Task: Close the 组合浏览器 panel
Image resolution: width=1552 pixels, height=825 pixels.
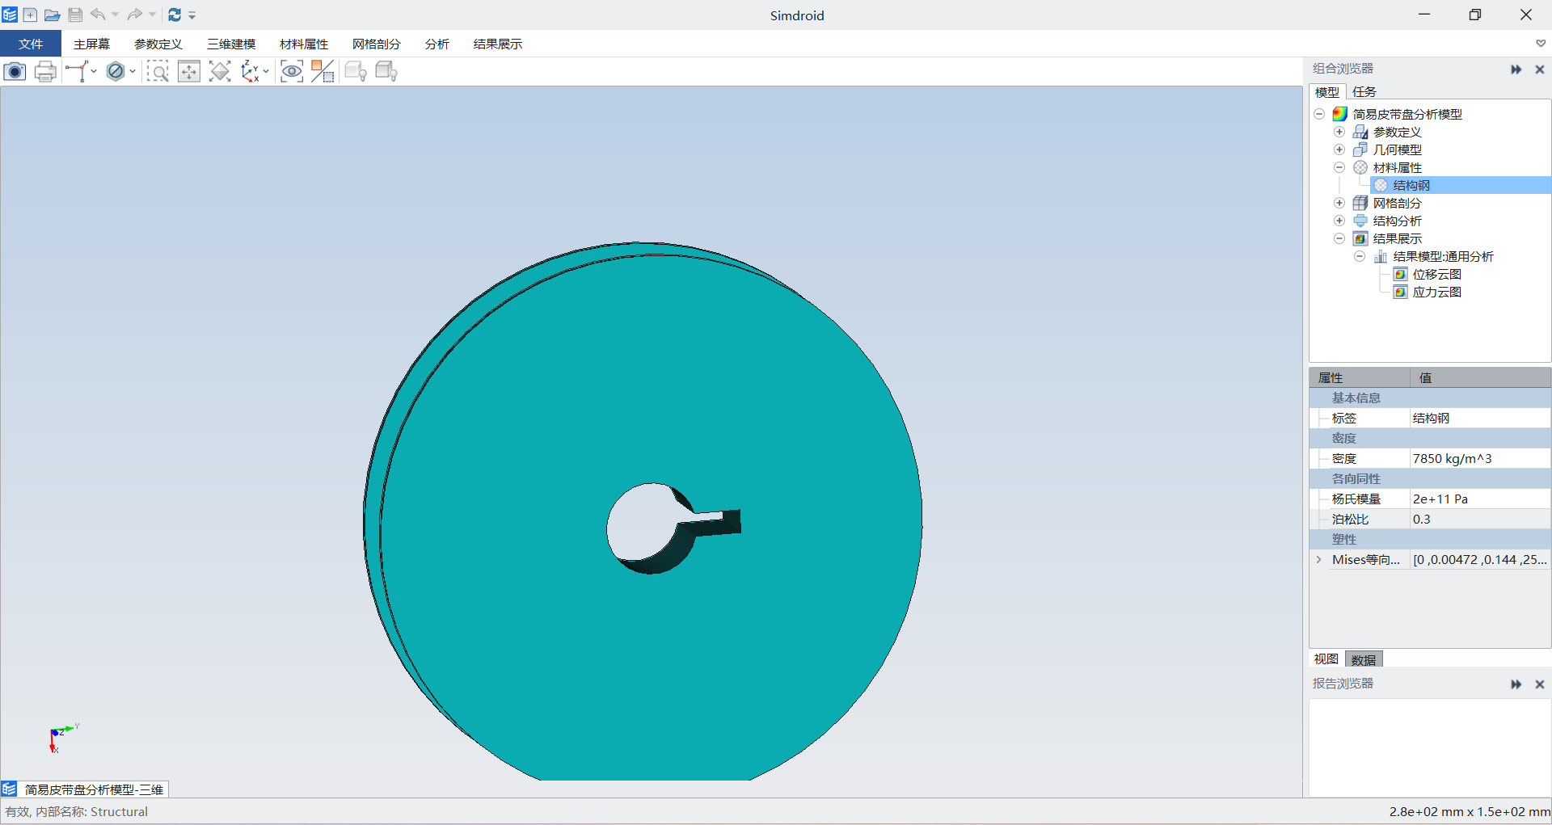Action: pos(1540,69)
